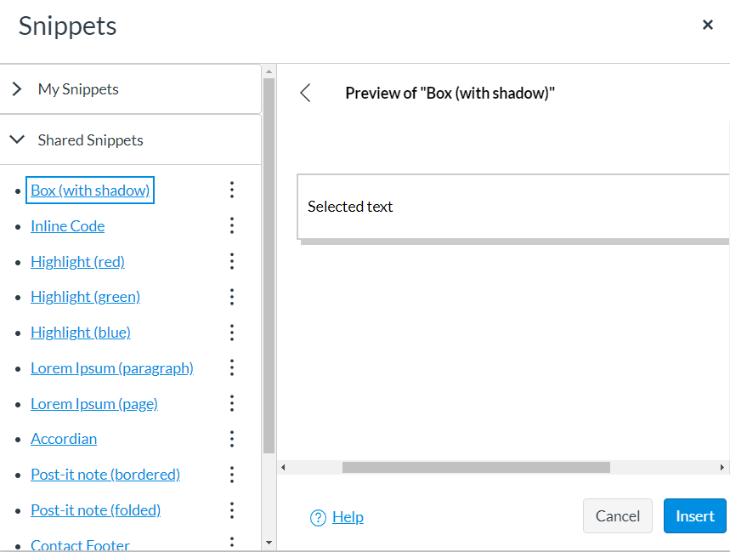This screenshot has height=552, width=730.
Task: Open options menu for Highlight (red)
Action: 232,261
